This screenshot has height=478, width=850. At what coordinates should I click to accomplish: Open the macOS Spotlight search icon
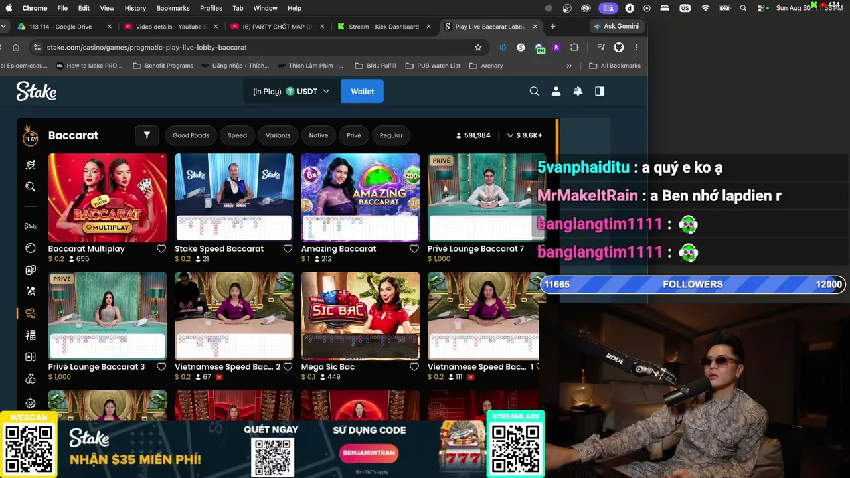point(743,8)
